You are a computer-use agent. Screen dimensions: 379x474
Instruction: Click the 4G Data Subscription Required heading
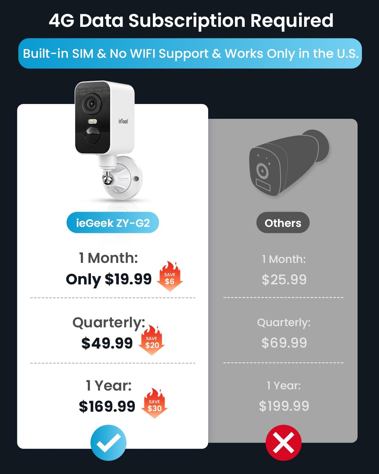tap(191, 21)
